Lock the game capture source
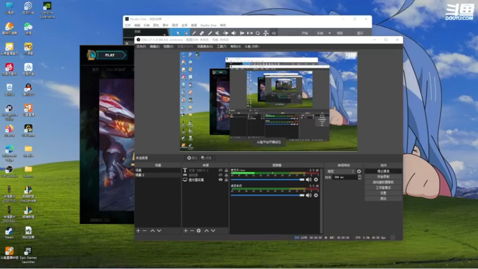The height and width of the screenshot is (269, 478). pos(226,175)
